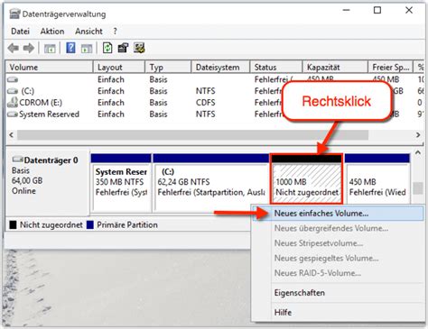Click CDFS in the CDROM (E:) row
Viewport: 428px width, 329px height.
pyautogui.click(x=206, y=103)
